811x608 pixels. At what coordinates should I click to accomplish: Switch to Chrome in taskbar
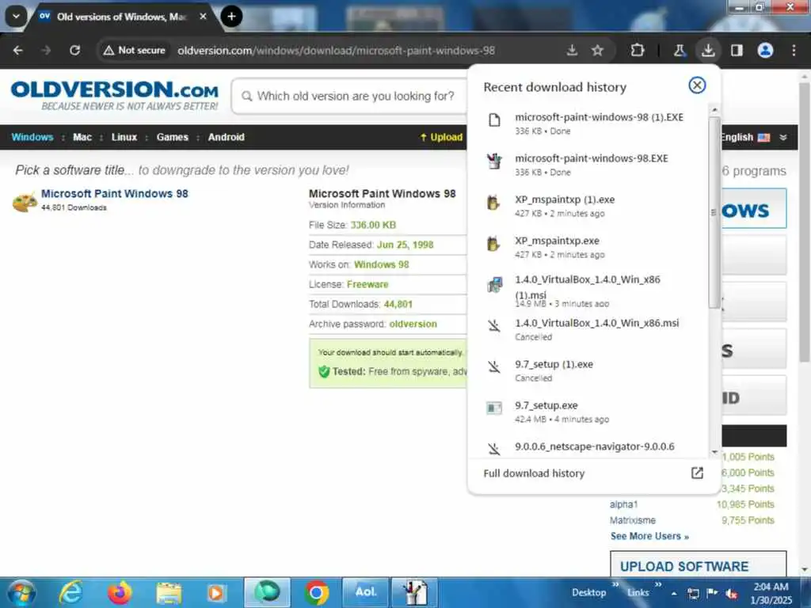[x=317, y=592]
